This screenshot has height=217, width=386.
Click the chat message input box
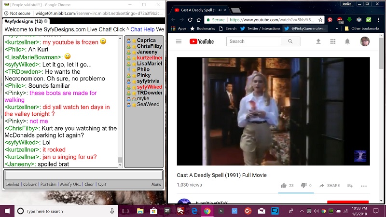click(x=83, y=176)
